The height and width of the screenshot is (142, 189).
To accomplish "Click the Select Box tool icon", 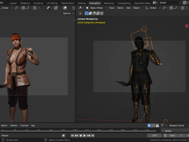I will [x=80, y=13].
